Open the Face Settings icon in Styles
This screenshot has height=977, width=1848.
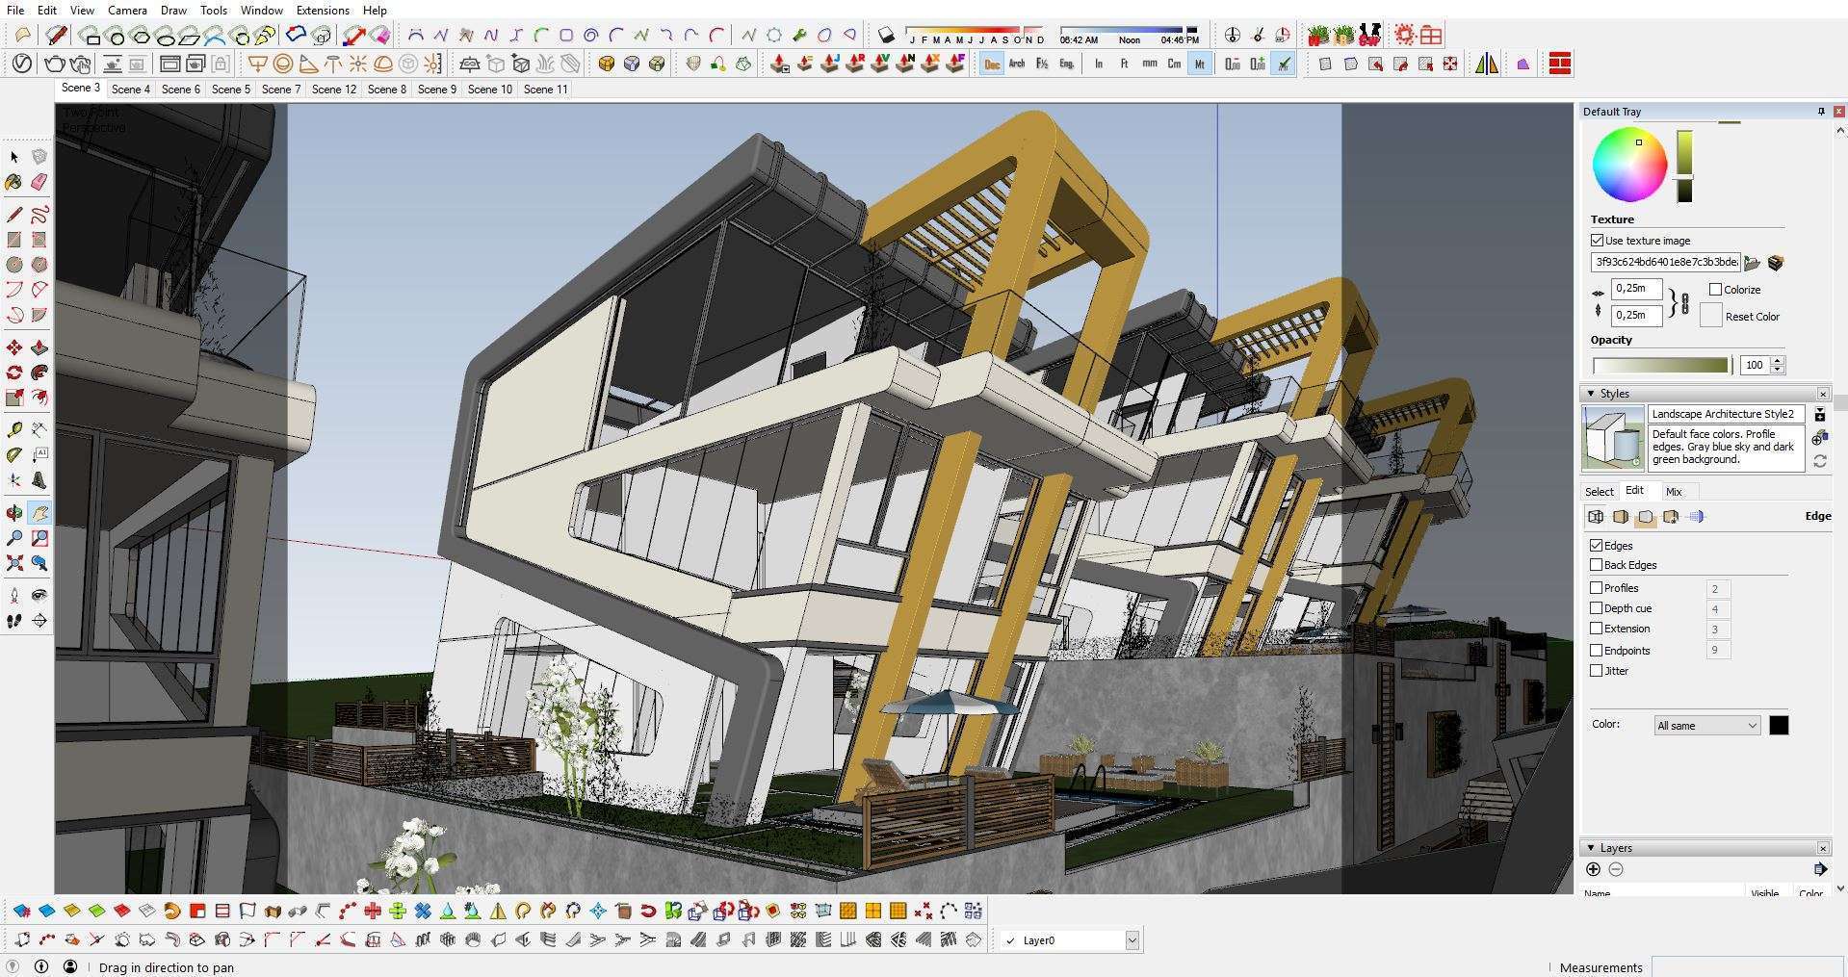tap(1621, 517)
